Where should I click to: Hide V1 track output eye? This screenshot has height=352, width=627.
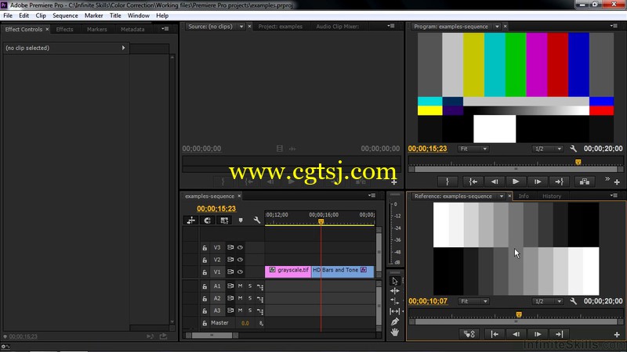(x=240, y=271)
